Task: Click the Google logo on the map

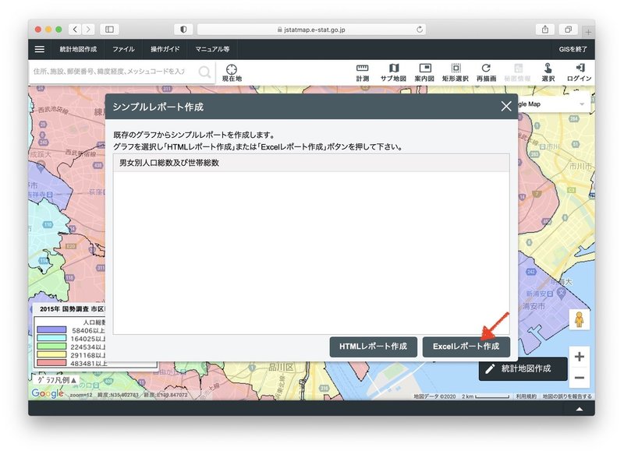Action: [48, 393]
